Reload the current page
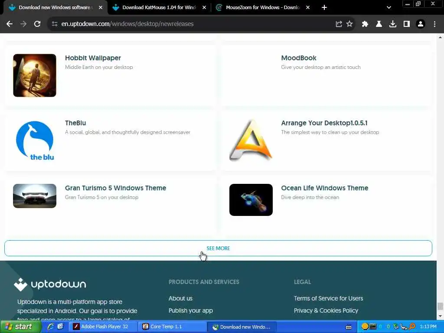 coord(37,24)
